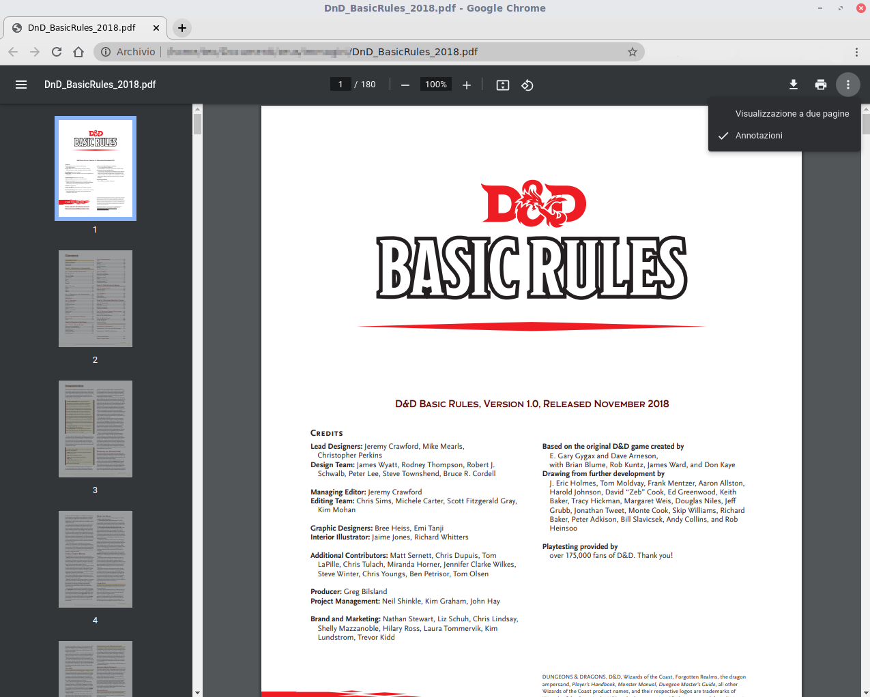Viewport: 870px width, 697px height.
Task: Click the 'Graphic Designers:' label
Action: (341, 529)
